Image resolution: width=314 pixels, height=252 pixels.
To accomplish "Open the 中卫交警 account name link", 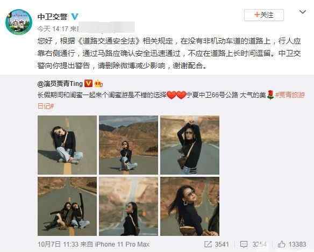I will tap(52, 17).
